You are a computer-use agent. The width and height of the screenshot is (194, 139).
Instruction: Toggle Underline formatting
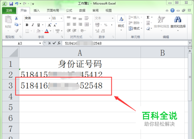click(x=38, y=25)
